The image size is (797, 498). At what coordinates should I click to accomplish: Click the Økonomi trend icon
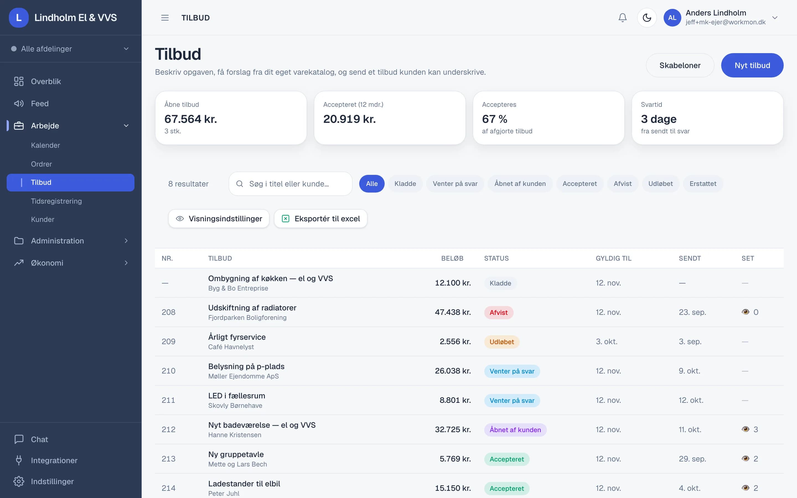(x=19, y=263)
